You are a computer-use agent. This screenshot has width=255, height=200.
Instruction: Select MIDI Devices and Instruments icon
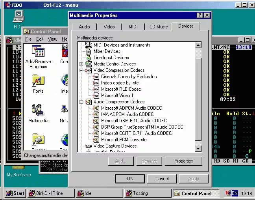coord(89,45)
